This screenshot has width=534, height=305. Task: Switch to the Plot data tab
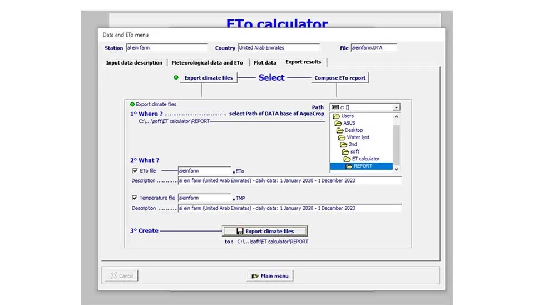265,63
